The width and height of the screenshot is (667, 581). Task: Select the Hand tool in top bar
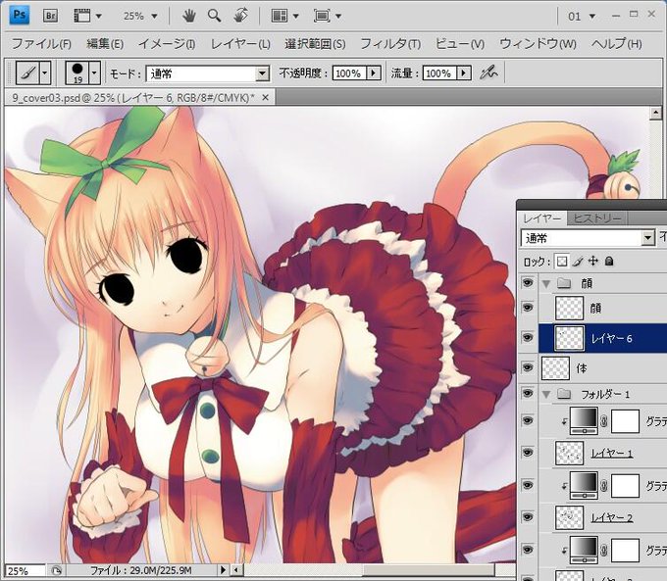(189, 16)
